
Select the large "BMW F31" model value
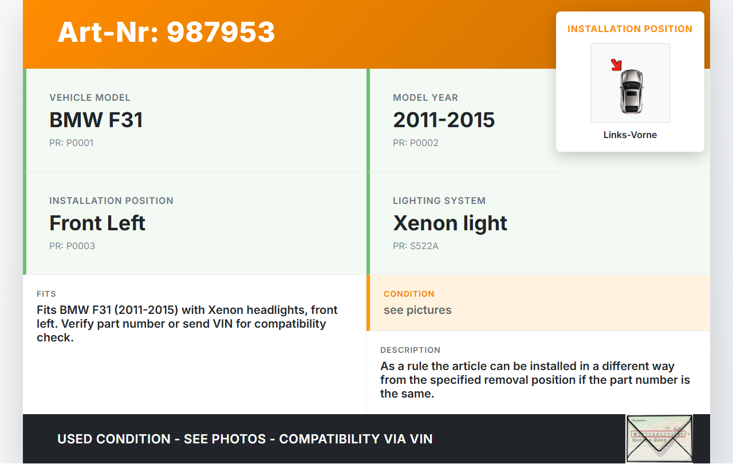(x=96, y=120)
